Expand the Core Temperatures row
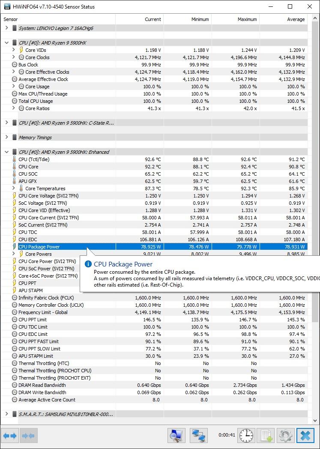The image size is (320, 449). point(14,189)
